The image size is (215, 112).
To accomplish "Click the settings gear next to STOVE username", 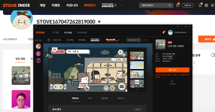I will click(x=99, y=22).
